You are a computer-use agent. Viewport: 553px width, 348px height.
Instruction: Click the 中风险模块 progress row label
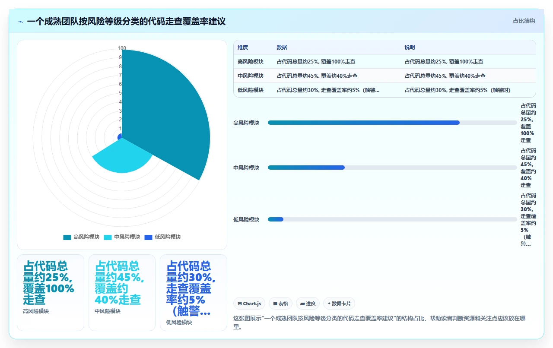[x=246, y=168]
